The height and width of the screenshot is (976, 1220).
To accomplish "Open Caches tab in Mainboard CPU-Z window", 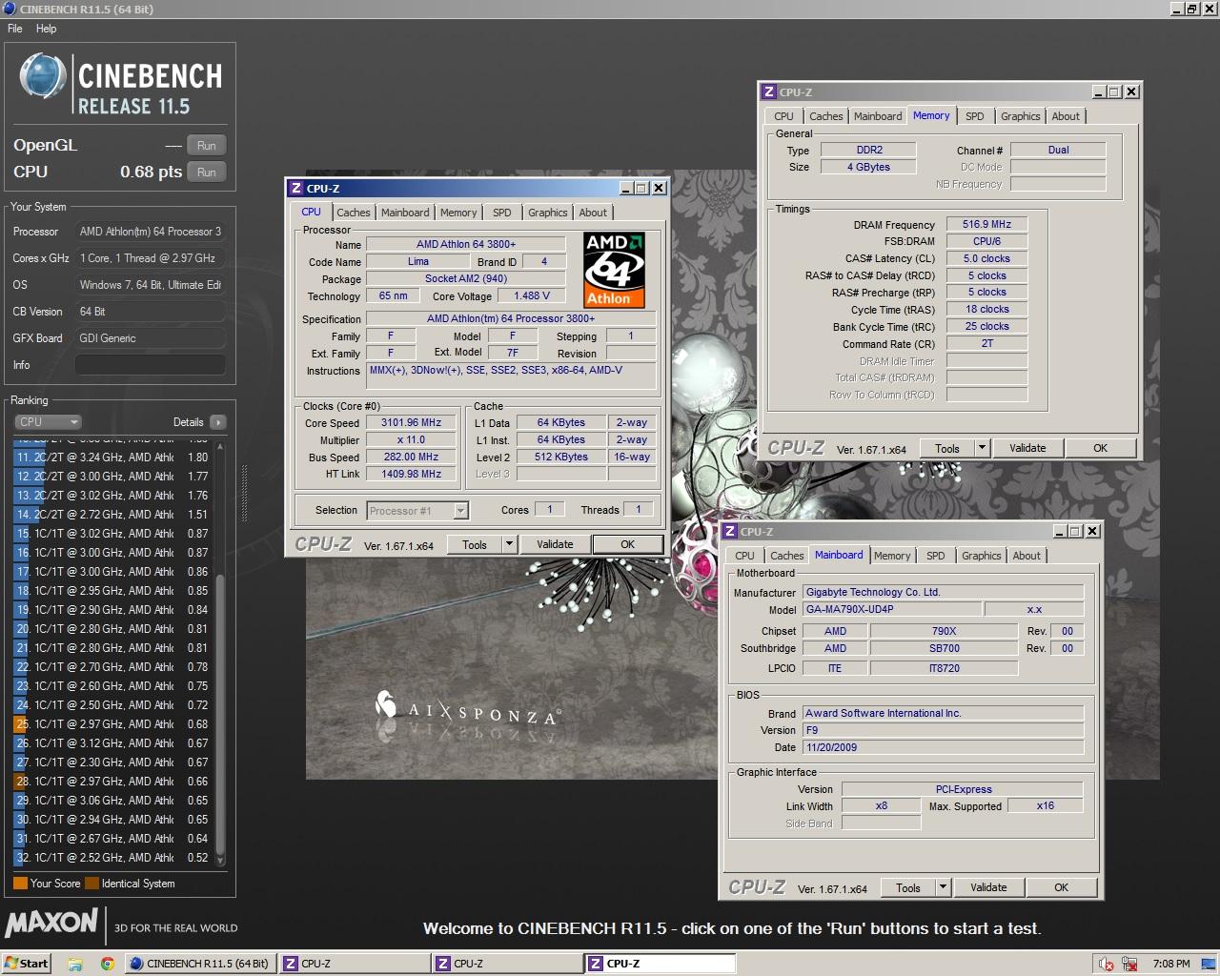I will coord(787,556).
